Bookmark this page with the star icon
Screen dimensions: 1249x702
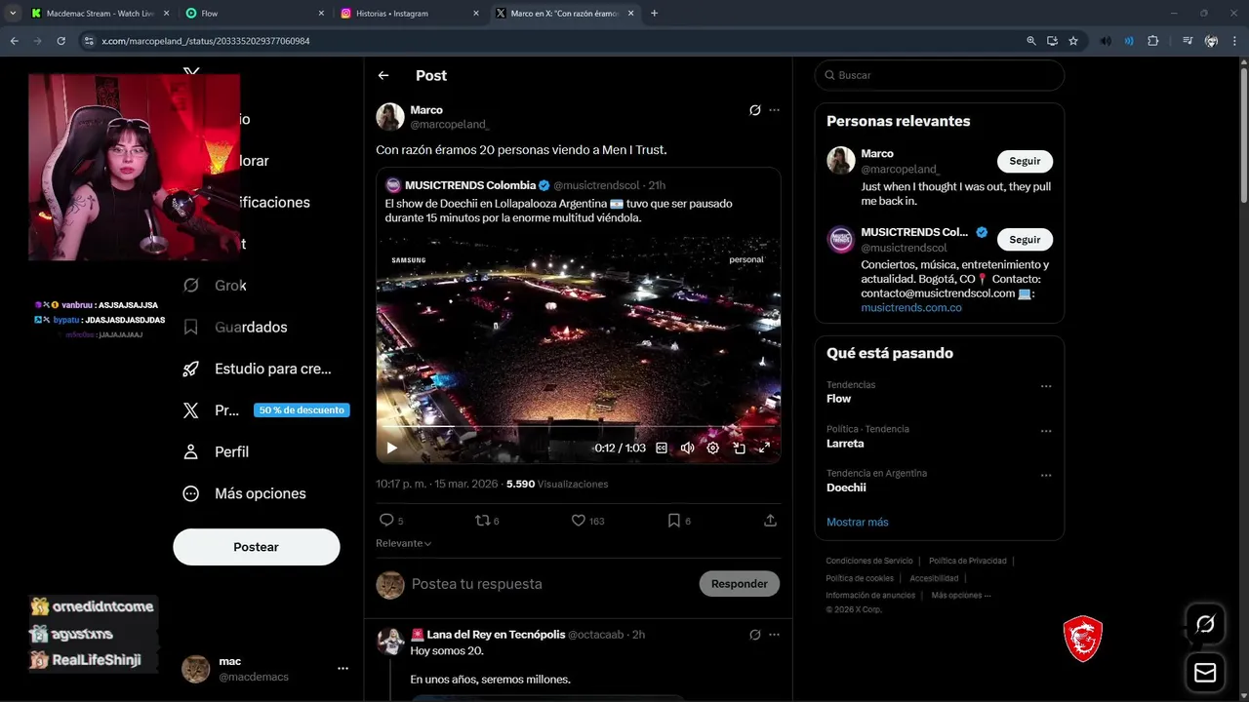point(1073,41)
